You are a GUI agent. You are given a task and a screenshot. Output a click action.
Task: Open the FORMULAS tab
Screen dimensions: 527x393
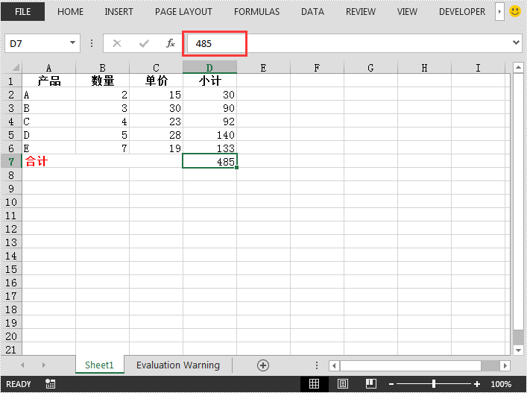point(256,12)
